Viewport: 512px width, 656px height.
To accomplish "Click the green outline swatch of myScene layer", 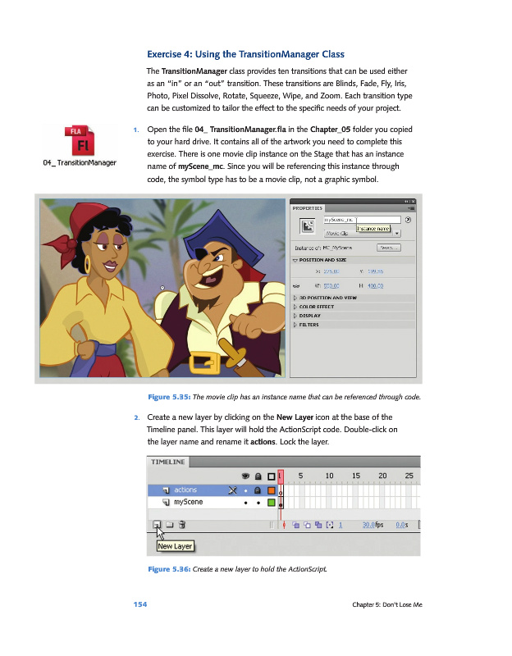I will click(271, 502).
